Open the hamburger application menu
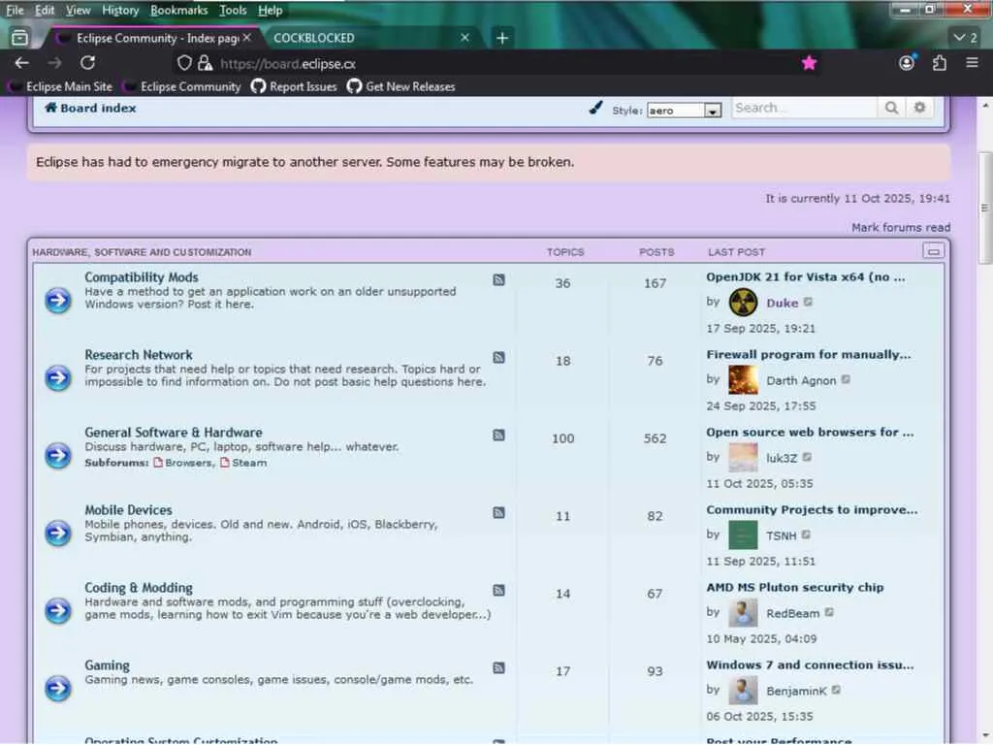Viewport: 993px width, 745px height. click(972, 63)
